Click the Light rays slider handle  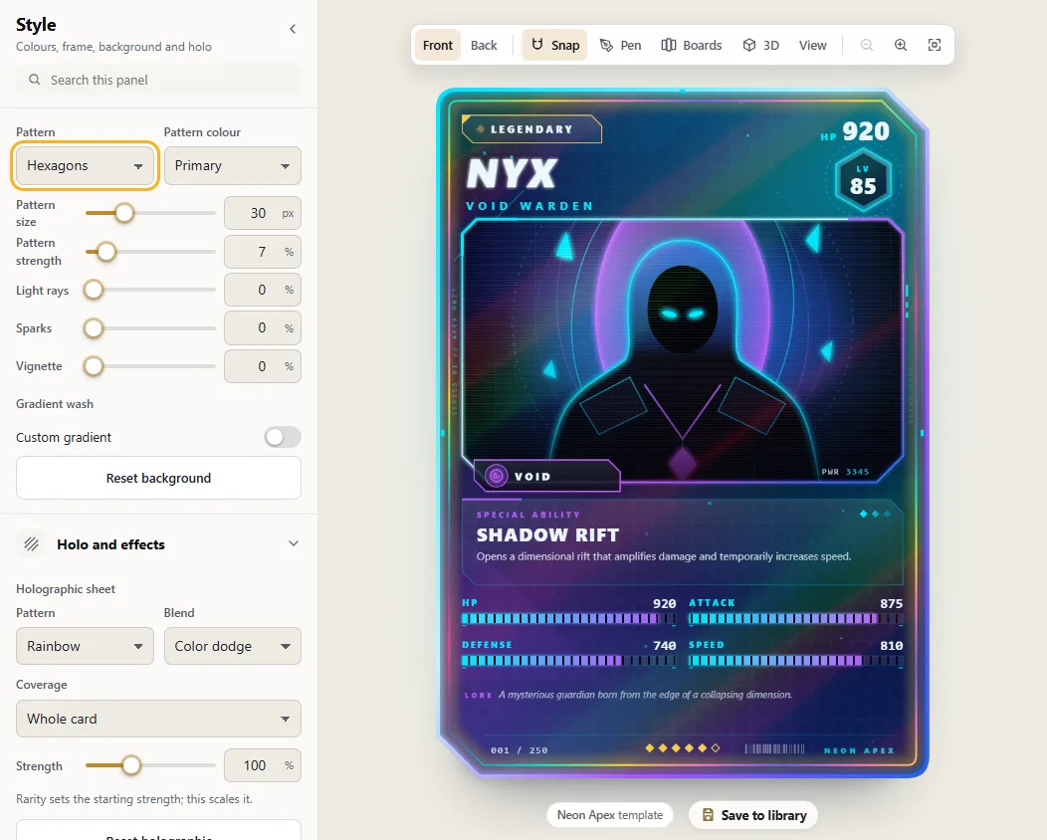[94, 290]
